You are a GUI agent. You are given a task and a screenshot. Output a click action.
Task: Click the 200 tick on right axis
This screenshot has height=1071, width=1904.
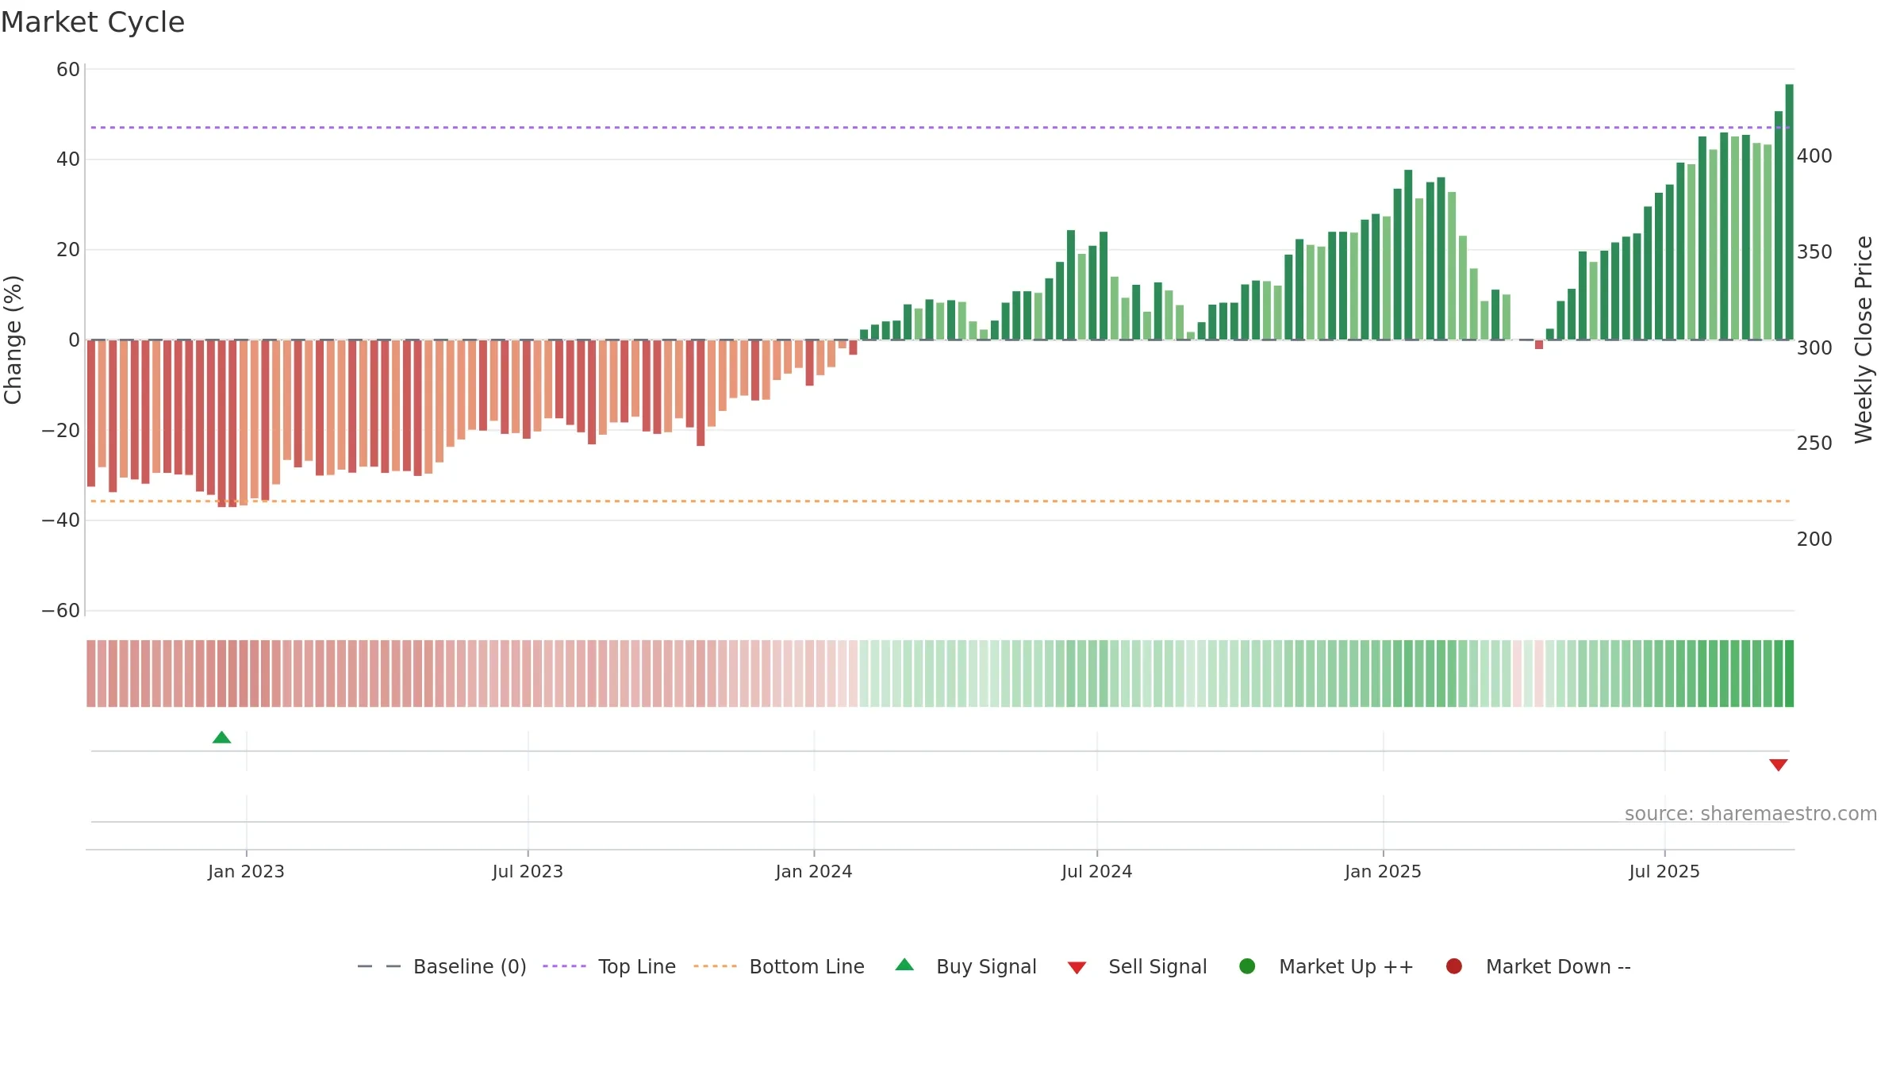pos(1814,539)
